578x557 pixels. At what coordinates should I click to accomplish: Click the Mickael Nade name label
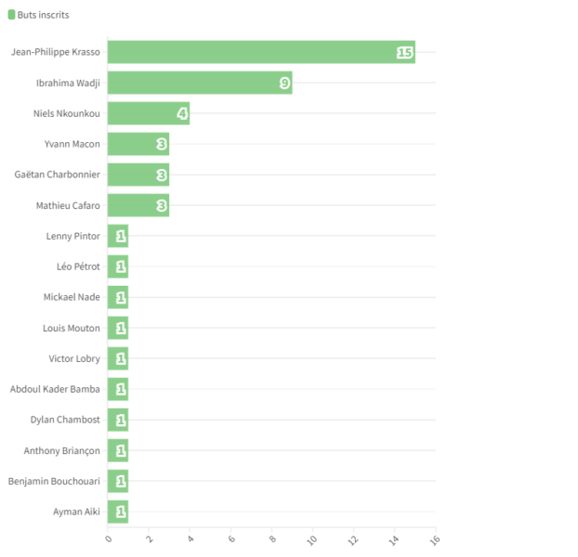(72, 297)
